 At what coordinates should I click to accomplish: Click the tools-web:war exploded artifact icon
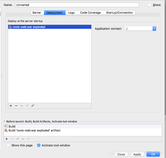click(x=10, y=27)
